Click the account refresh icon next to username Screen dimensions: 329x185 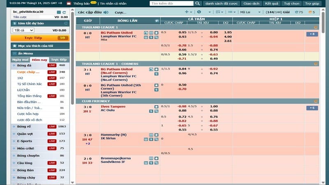(64, 12)
